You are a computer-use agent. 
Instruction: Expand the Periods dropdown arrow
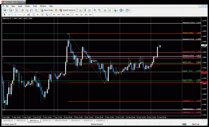(123, 10)
